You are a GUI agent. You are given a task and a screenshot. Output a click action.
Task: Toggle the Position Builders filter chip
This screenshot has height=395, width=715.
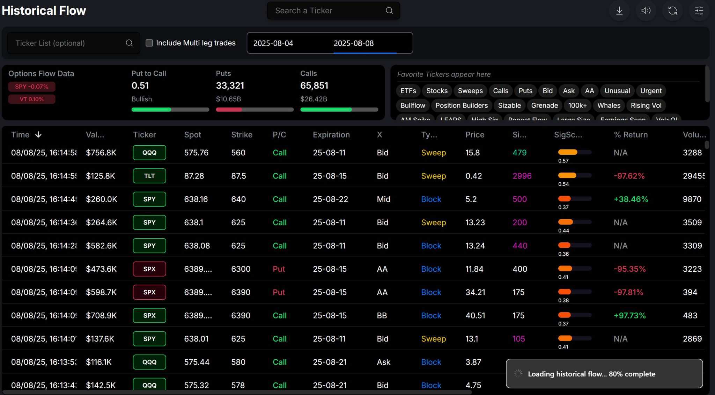pos(462,105)
